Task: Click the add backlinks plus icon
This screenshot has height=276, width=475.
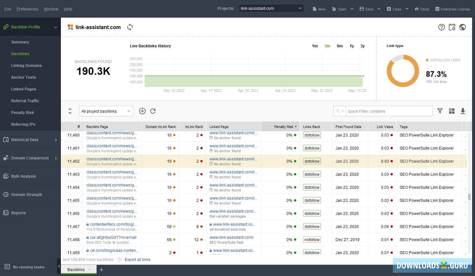Action: (142, 111)
